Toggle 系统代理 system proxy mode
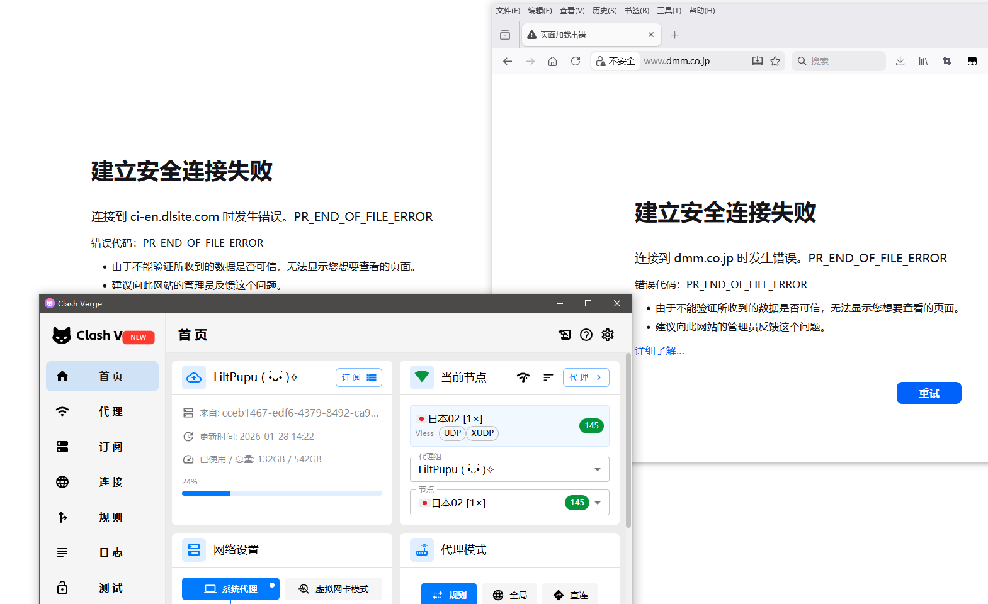 click(230, 589)
